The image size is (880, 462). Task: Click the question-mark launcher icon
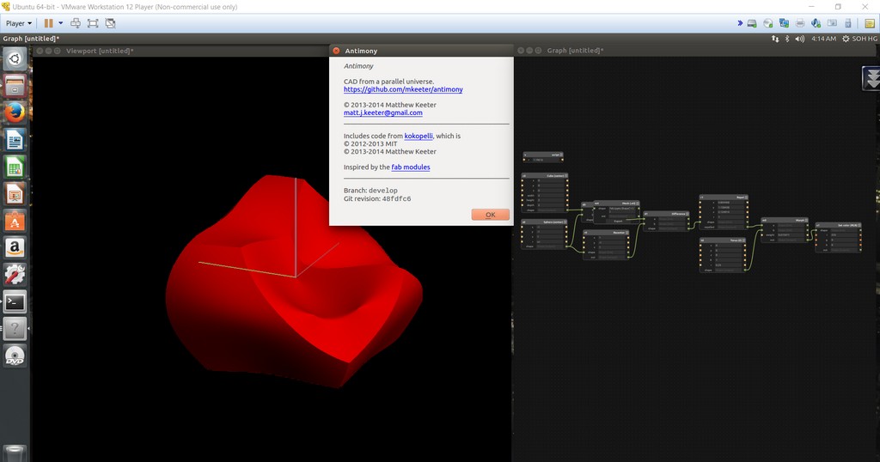pyautogui.click(x=15, y=329)
